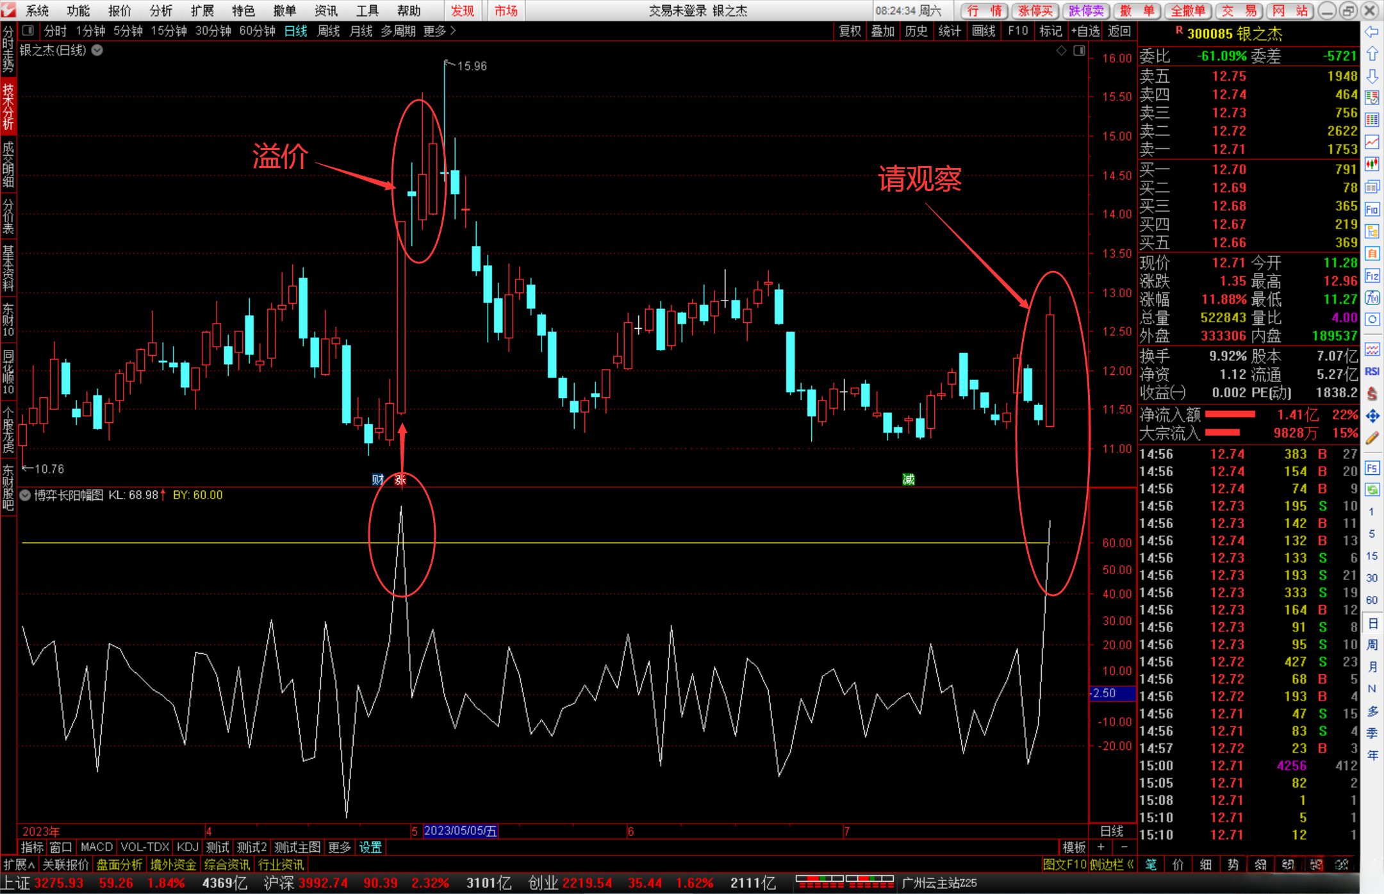Switch to the 周线 period tab
The image size is (1384, 894).
click(328, 31)
